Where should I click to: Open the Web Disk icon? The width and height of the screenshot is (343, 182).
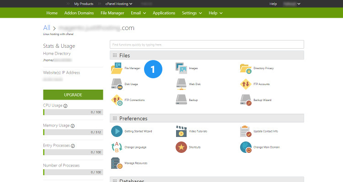pyautogui.click(x=181, y=84)
